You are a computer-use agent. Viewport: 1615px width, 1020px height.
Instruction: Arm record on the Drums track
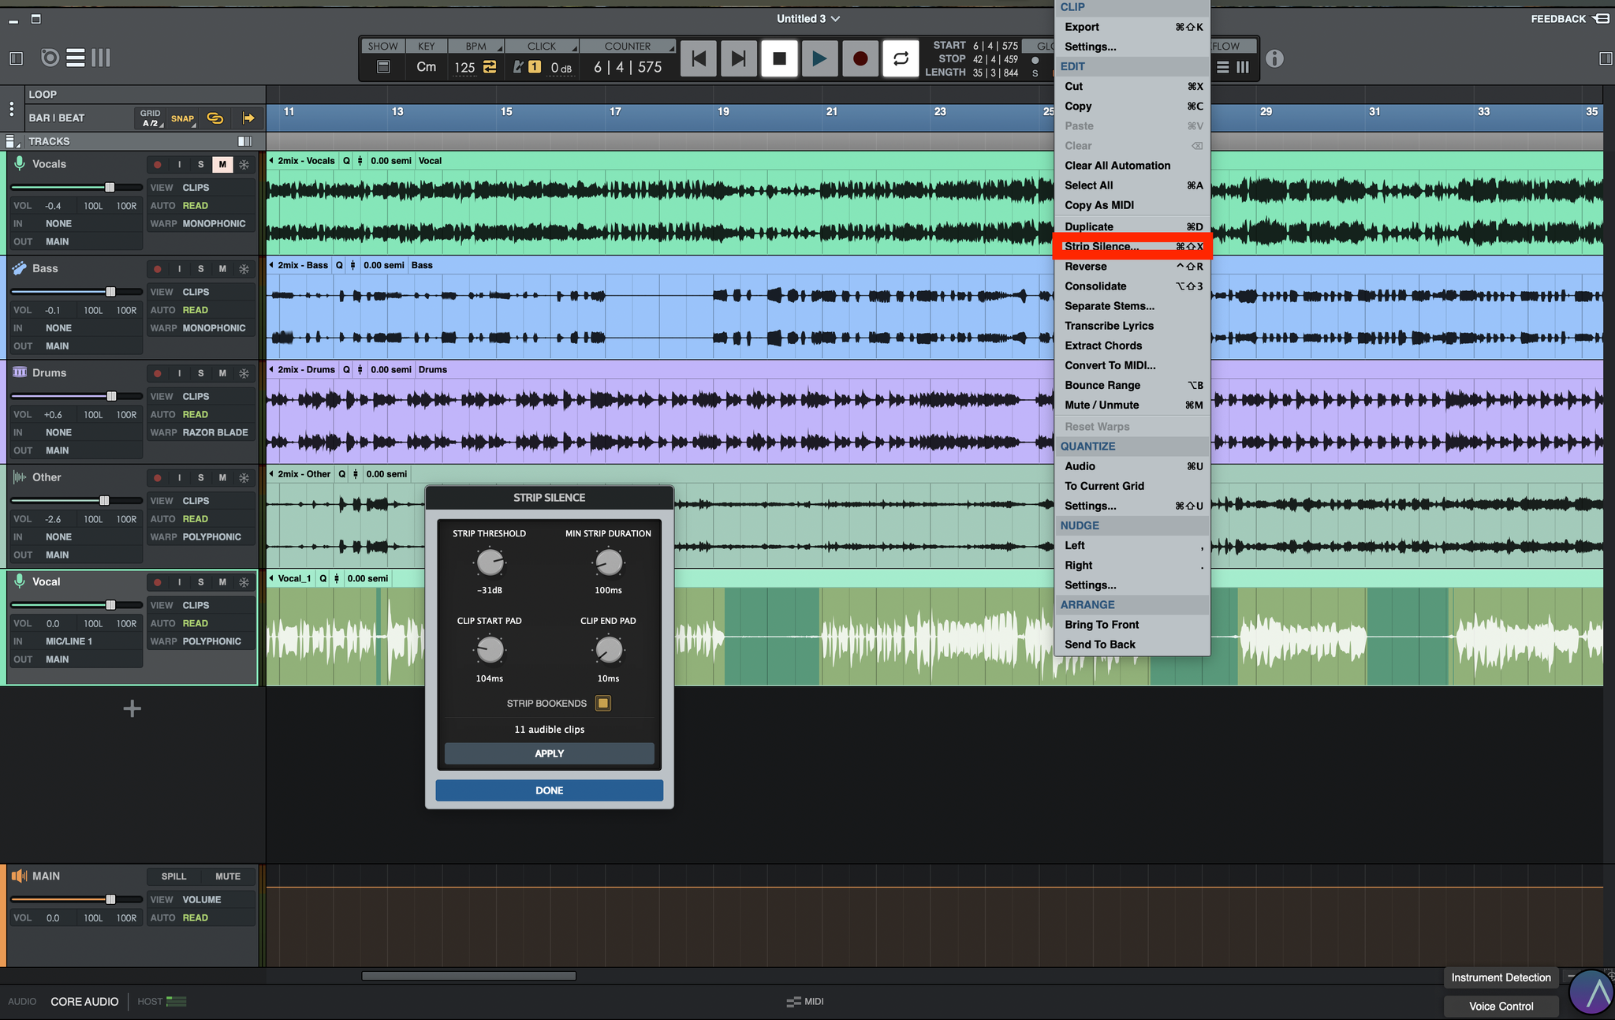click(x=158, y=373)
